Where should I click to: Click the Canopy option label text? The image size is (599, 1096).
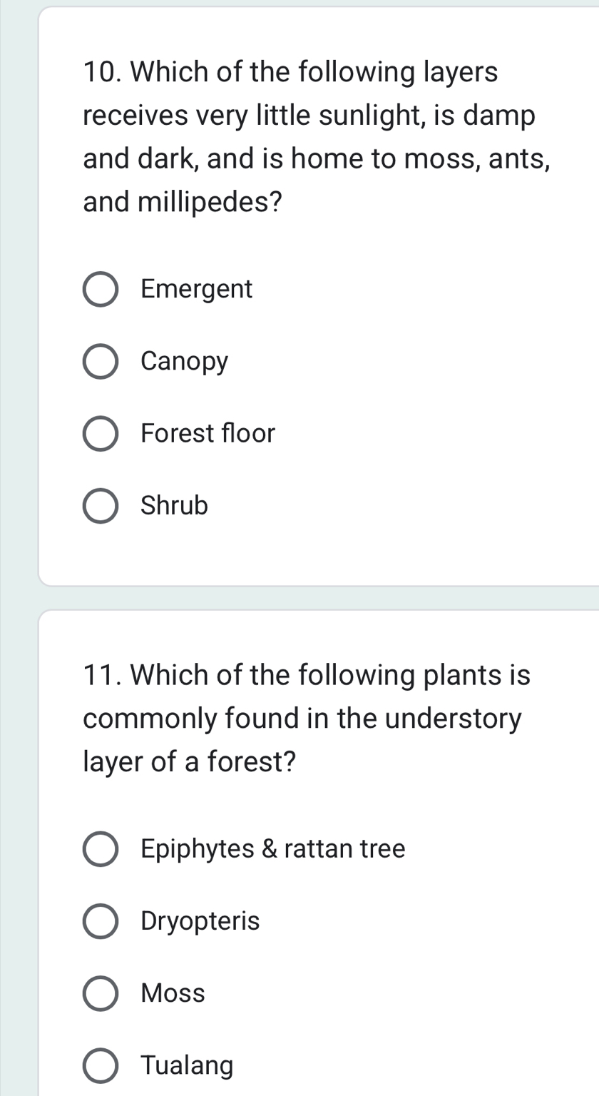coord(184,360)
